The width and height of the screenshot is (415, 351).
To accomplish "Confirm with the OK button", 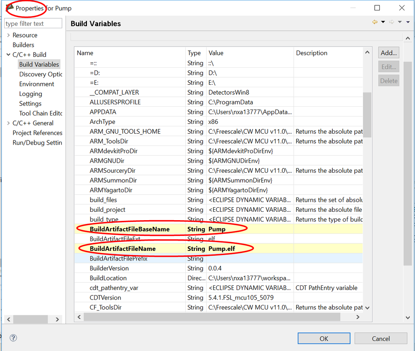I will pos(324,338).
